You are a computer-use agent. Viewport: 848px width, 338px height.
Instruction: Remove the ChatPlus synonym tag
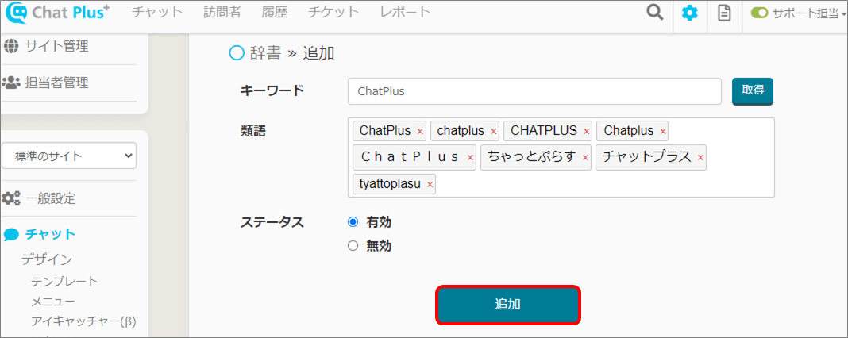click(420, 131)
